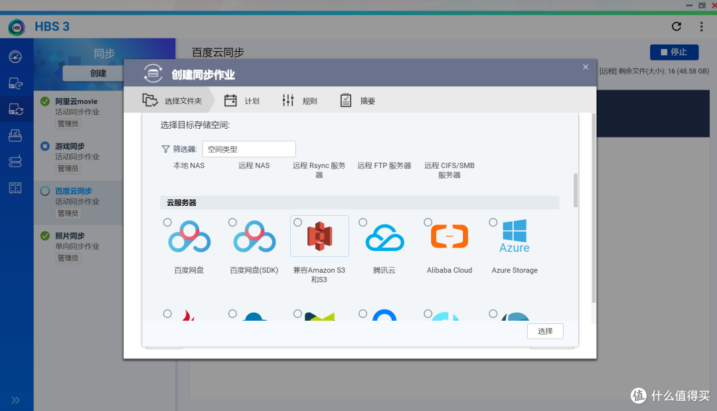Click the storage list inner scrollbar
Viewport: 717px width, 411px height.
click(x=575, y=190)
